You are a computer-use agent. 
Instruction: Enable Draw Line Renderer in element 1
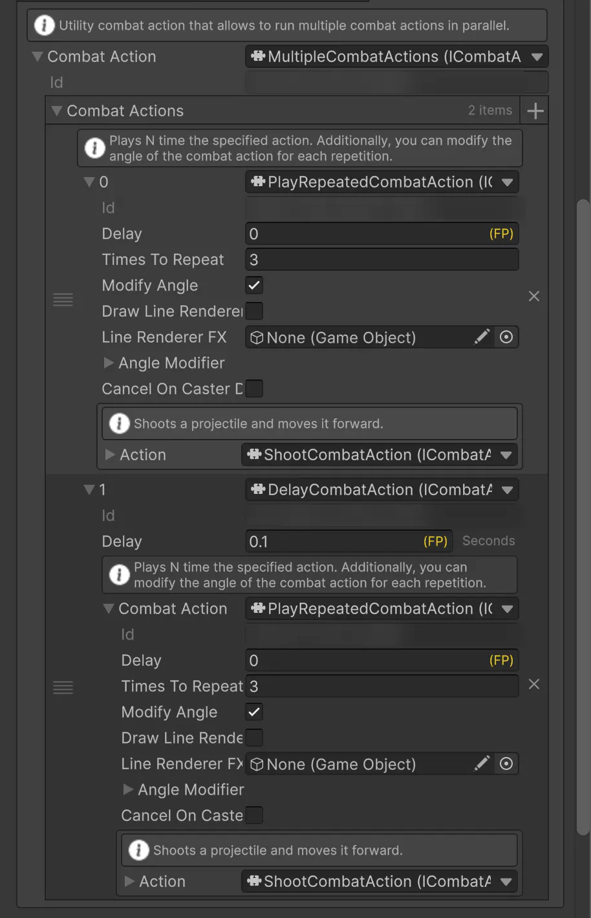point(254,738)
